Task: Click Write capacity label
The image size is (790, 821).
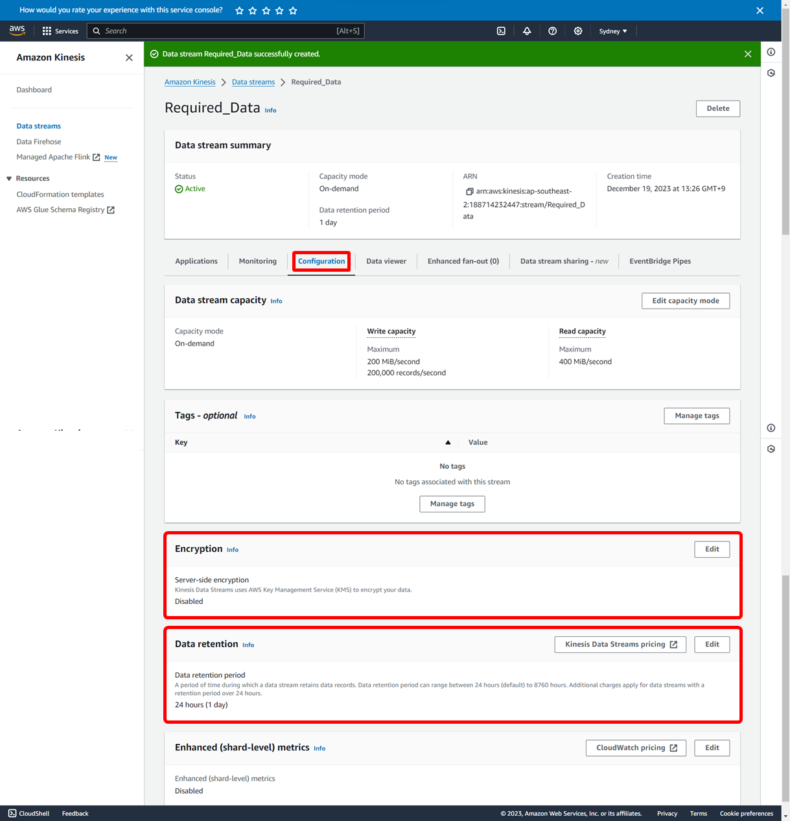Action: [x=391, y=331]
